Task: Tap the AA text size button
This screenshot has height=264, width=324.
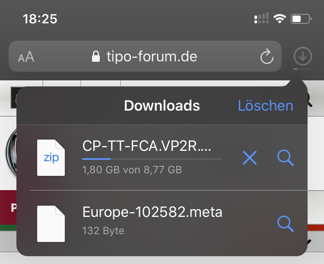Action: coord(26,57)
